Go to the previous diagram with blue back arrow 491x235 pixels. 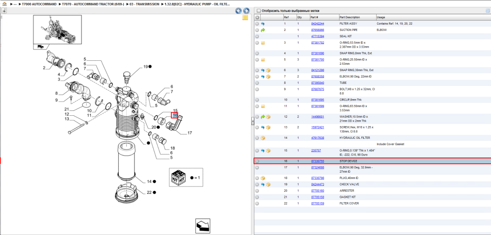pyautogui.click(x=239, y=11)
